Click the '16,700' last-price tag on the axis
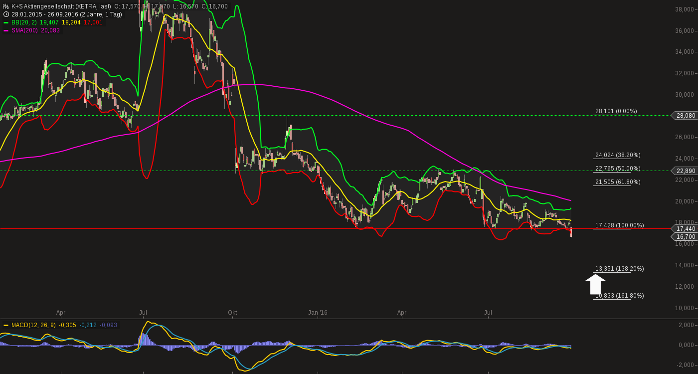The height and width of the screenshot is (374, 698). (x=685, y=237)
